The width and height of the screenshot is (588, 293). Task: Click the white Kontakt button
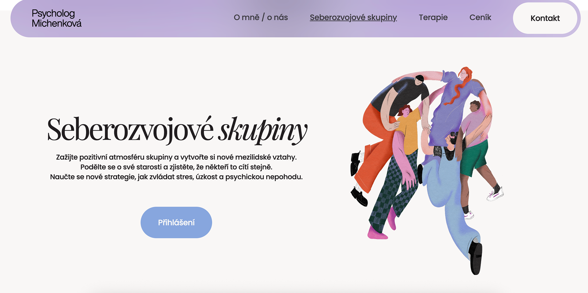point(545,18)
